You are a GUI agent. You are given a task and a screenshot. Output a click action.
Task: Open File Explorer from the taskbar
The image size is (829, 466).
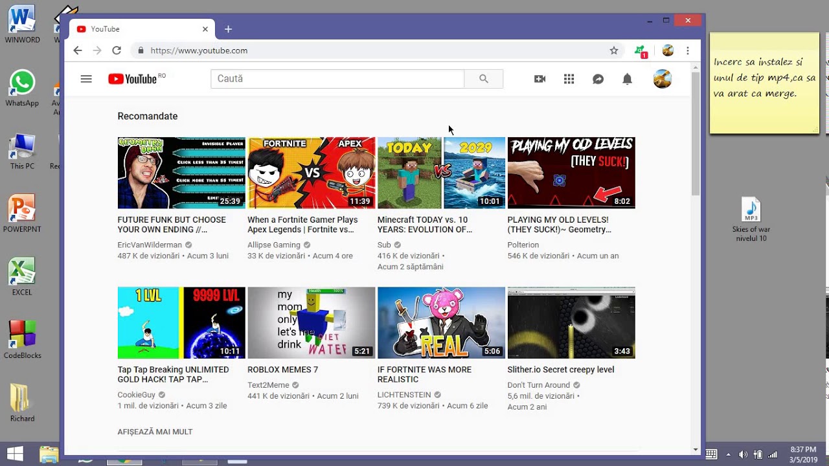(49, 454)
